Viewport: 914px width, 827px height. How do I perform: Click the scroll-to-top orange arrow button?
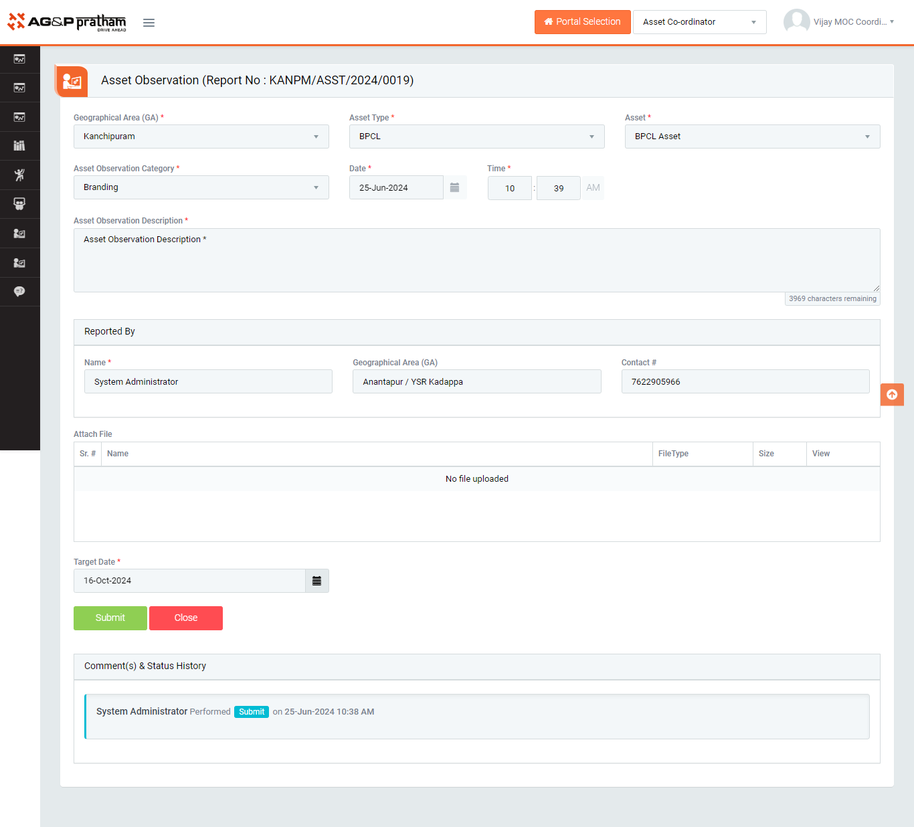[x=892, y=395]
